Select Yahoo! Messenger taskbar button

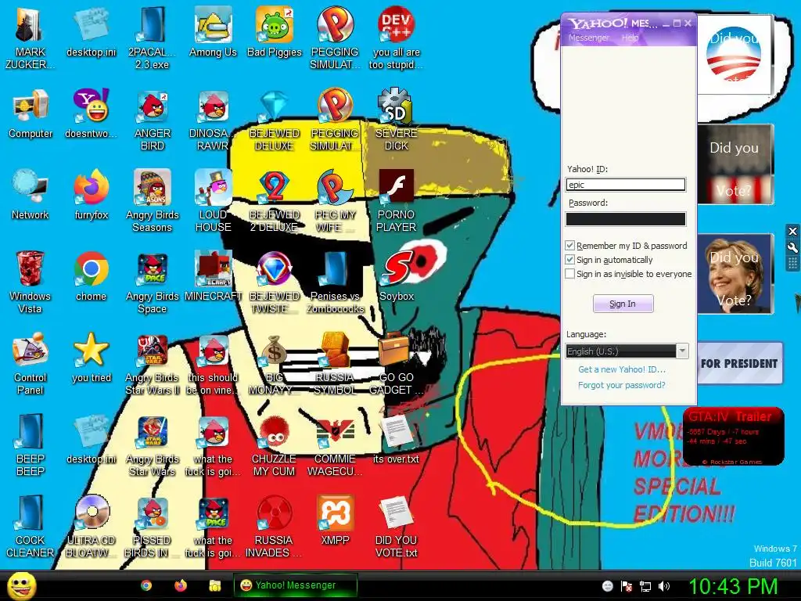click(x=295, y=585)
